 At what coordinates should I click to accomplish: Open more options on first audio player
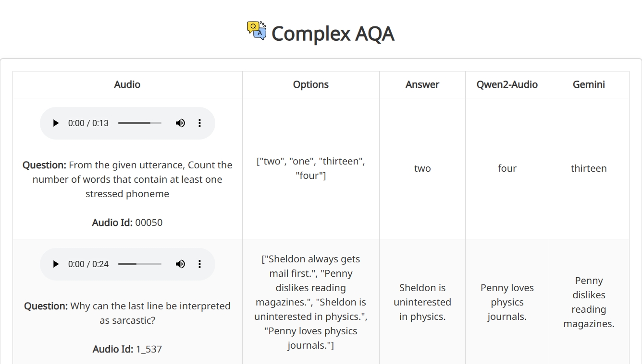click(199, 123)
